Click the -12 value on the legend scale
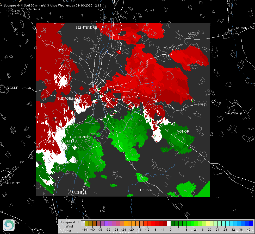The image size is (255, 234). 147,230
